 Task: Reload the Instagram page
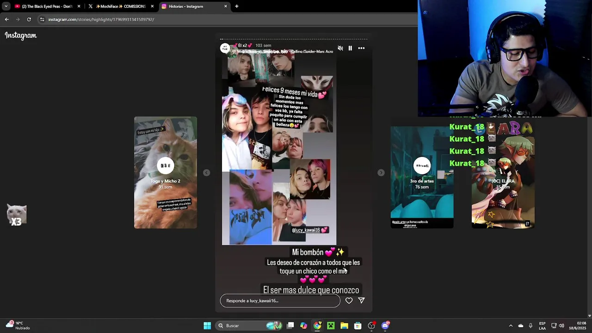[x=29, y=19]
